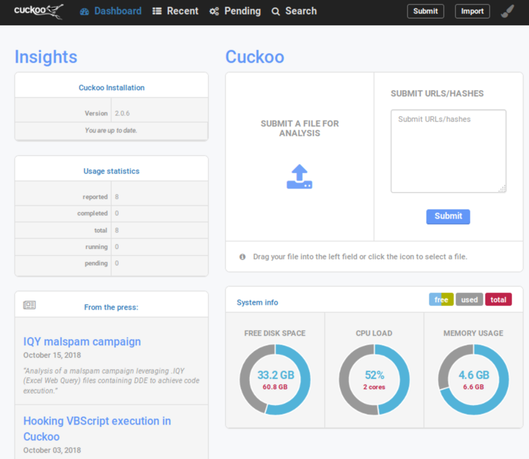Image resolution: width=529 pixels, height=459 pixels.
Task: Click the Recent list icon
Action: click(157, 11)
